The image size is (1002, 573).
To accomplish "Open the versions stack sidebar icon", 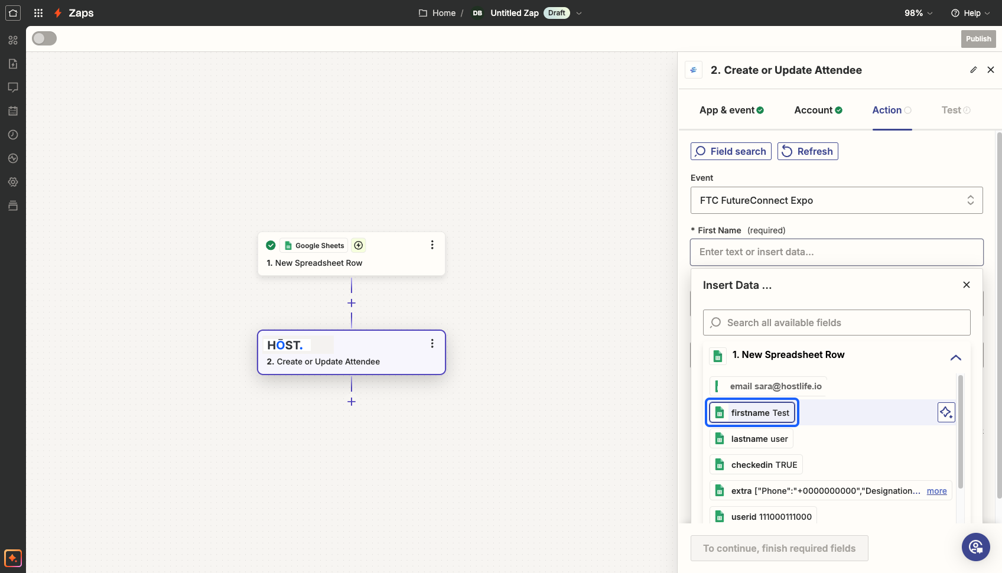I will [13, 206].
